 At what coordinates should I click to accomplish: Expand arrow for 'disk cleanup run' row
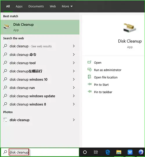pos(74,88)
